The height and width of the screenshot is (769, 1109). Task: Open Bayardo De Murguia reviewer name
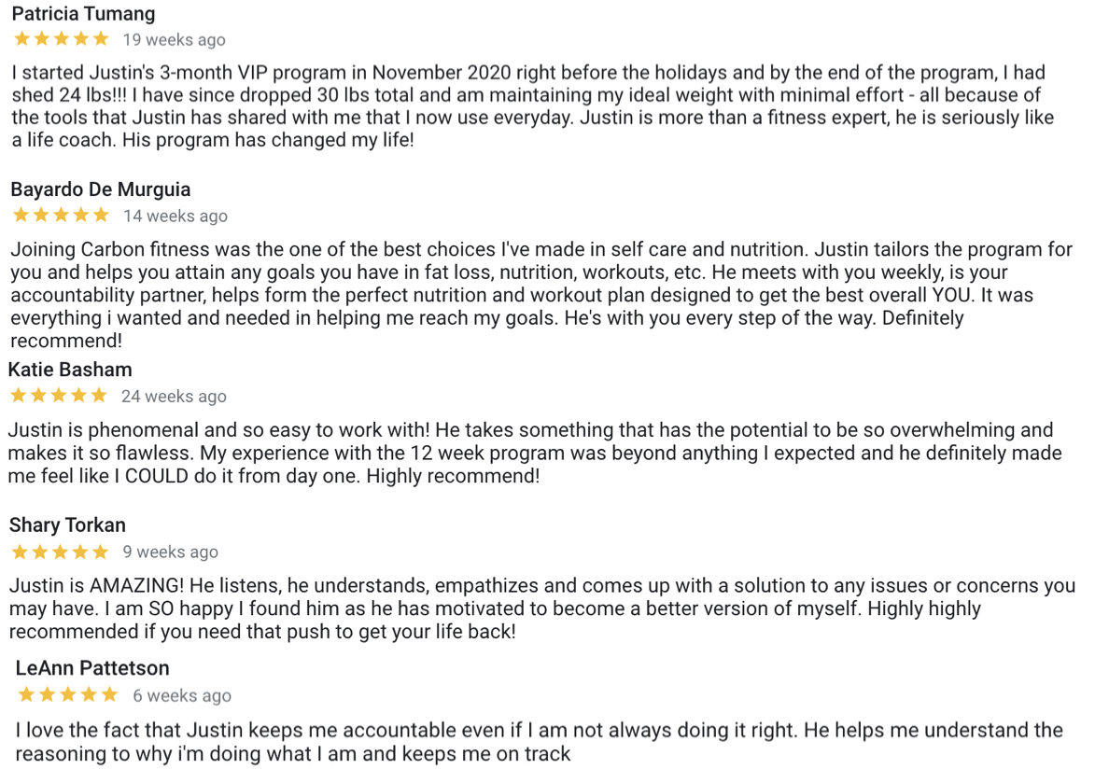click(x=101, y=189)
